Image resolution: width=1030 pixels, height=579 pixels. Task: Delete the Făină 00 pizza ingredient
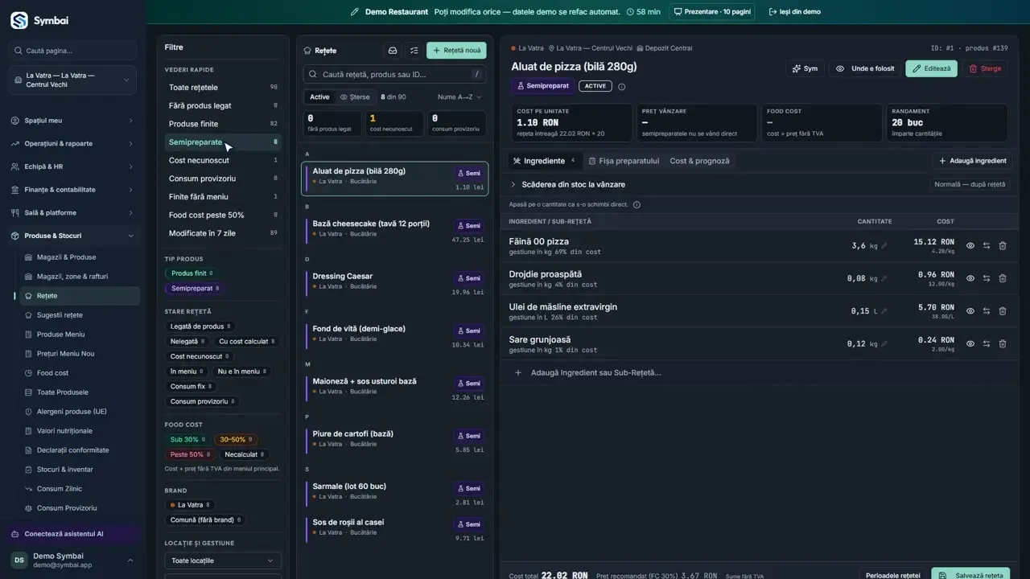click(x=1003, y=246)
